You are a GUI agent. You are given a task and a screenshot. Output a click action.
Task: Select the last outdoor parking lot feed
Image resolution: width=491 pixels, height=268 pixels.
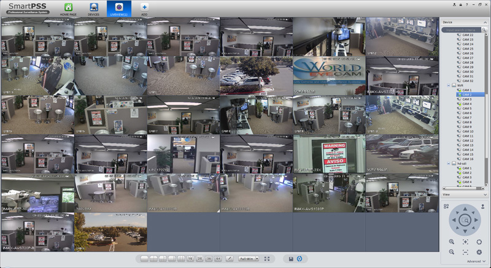pyautogui.click(x=110, y=232)
